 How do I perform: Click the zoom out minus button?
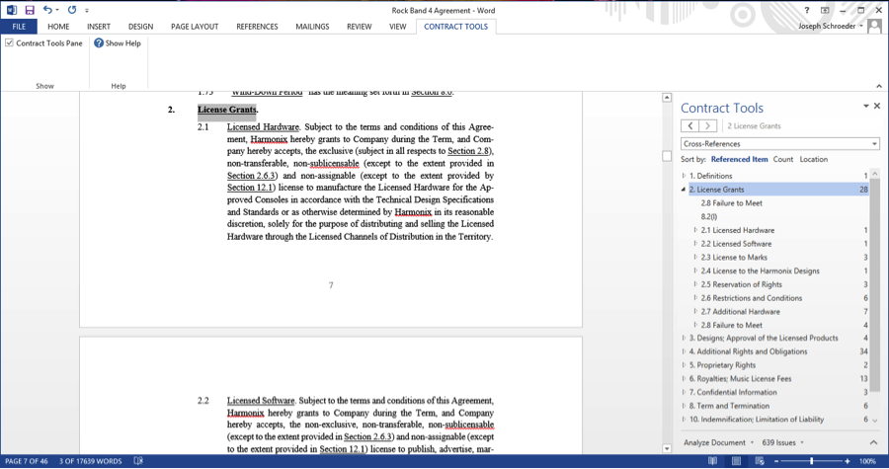point(776,461)
